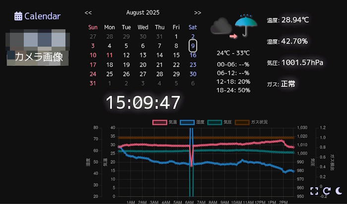The image size is (347, 204).
Task: Select Sunday August 31
Action: (x=93, y=83)
